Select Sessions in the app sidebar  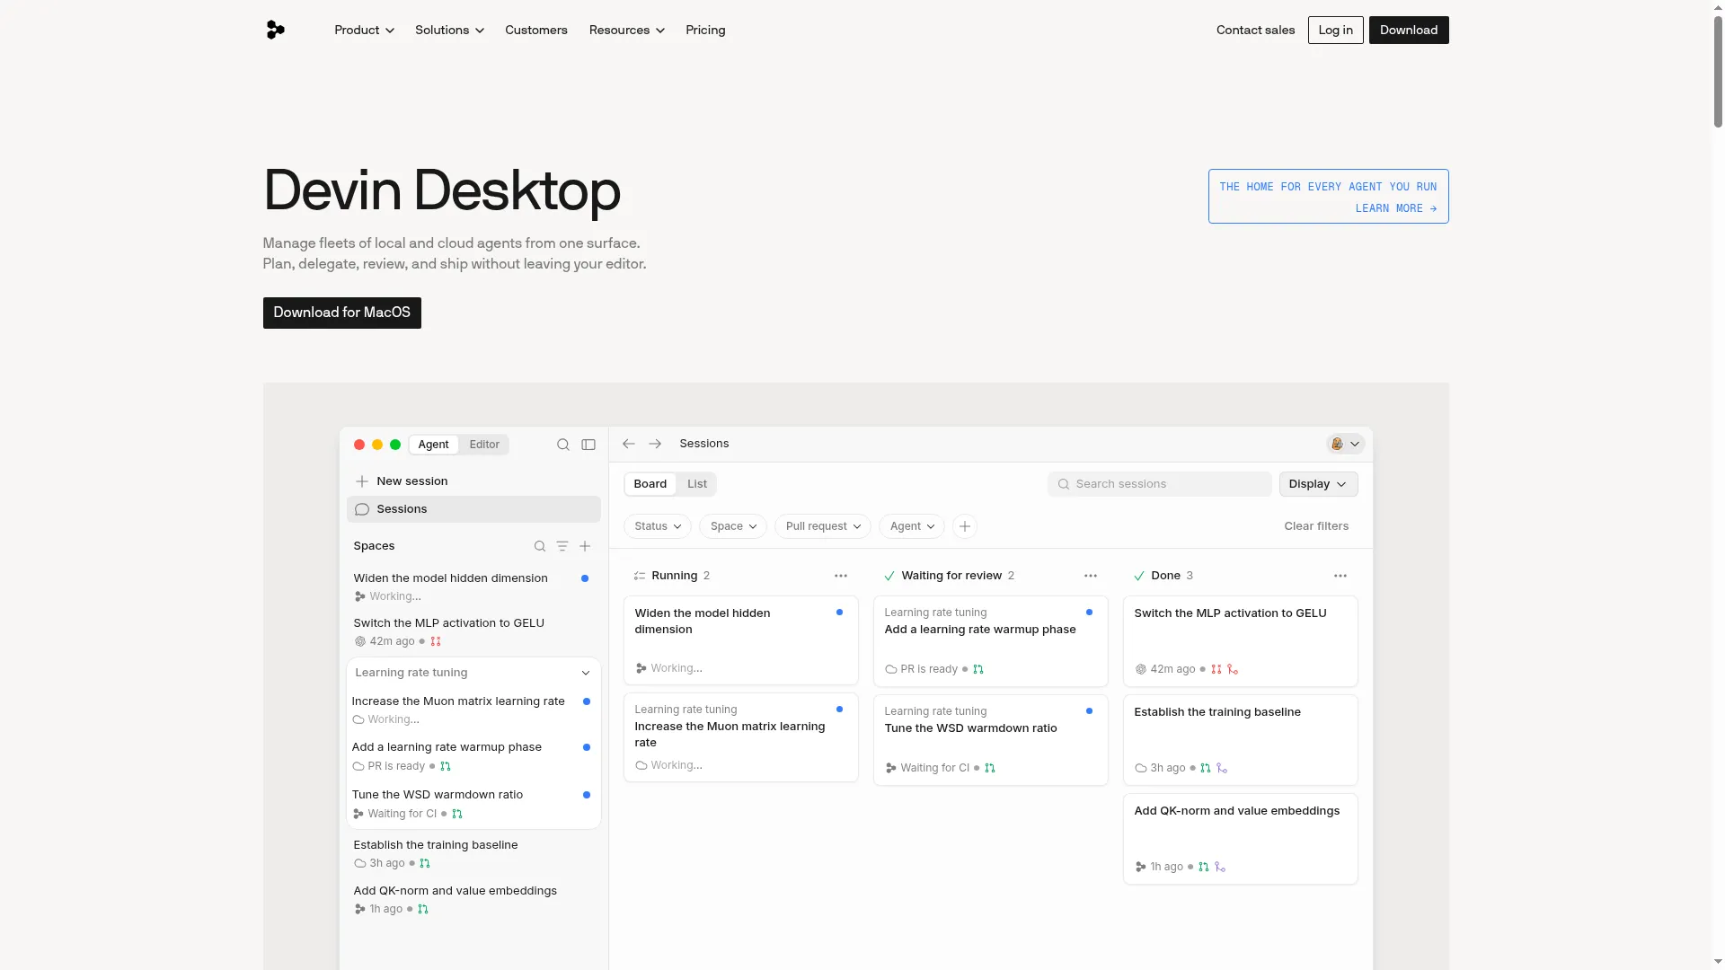(473, 509)
